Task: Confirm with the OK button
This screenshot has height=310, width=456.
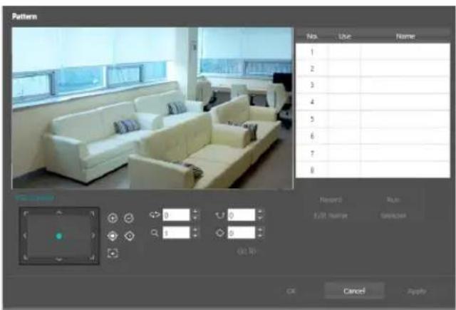Action: pos(291,291)
